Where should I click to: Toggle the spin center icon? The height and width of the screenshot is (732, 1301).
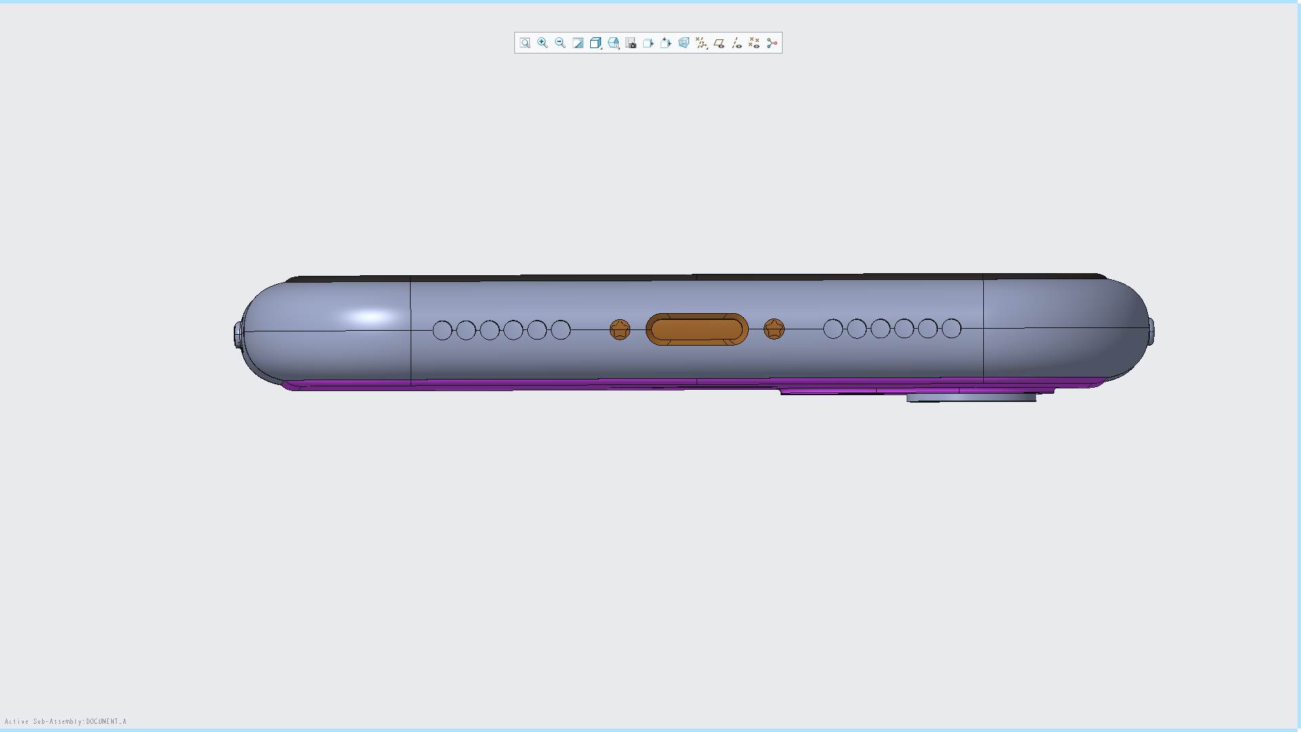tap(771, 43)
